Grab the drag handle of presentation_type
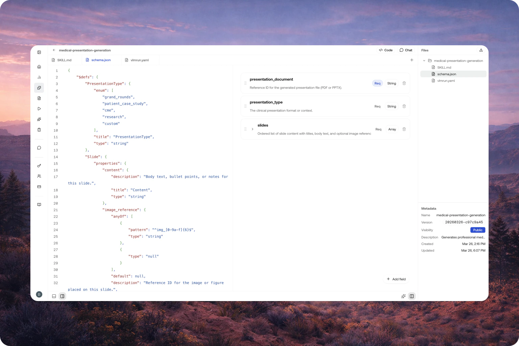Screen dimensions: 519x346 pos(245,106)
